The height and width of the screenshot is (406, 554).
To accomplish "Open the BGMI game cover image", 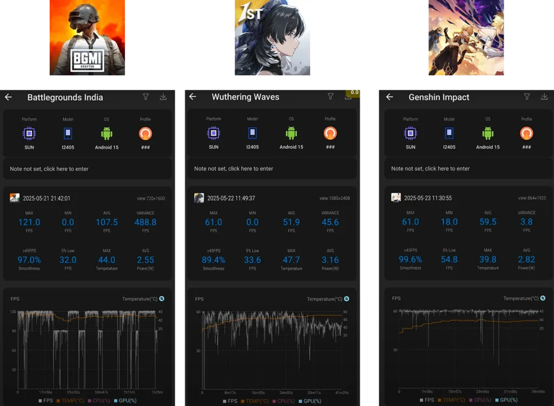I will point(87,37).
